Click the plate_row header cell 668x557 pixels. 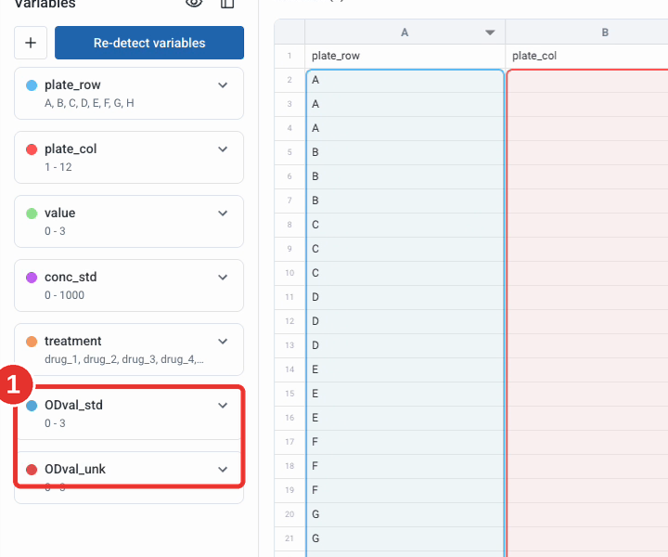[x=405, y=56]
